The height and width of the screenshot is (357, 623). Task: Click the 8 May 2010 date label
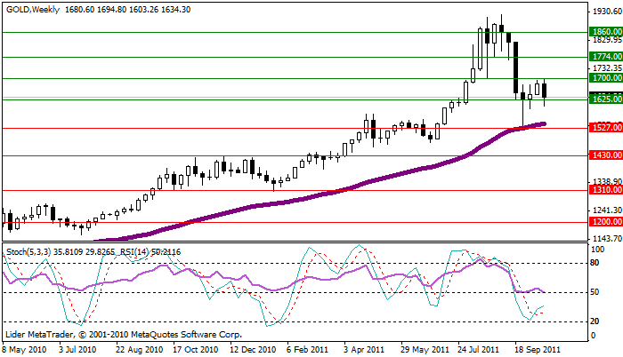[24, 350]
